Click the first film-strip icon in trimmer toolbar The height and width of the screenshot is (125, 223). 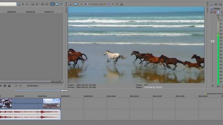43,4
